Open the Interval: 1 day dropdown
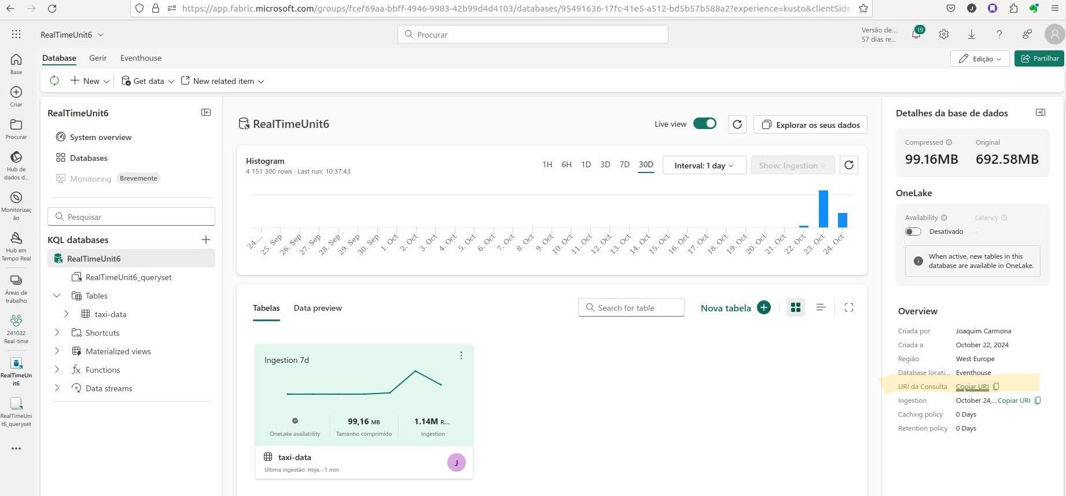The height and width of the screenshot is (496, 1066). (x=704, y=166)
